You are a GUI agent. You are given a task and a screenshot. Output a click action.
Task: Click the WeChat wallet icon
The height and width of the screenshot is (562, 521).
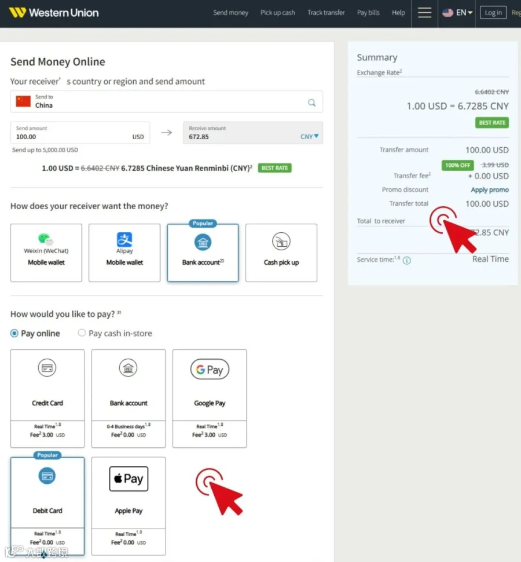[x=46, y=239]
